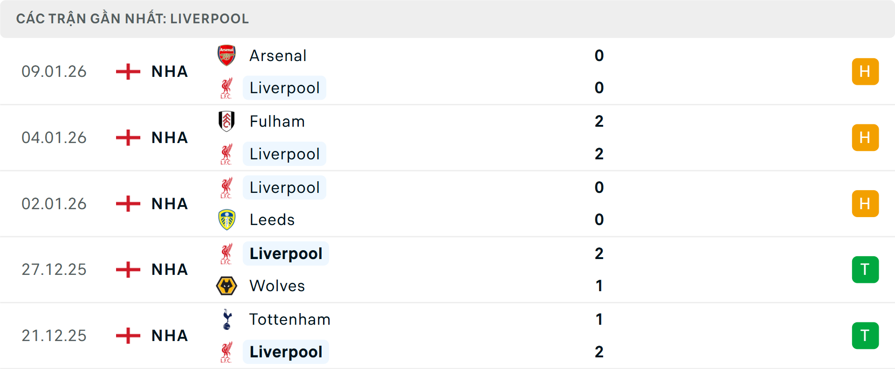Click the Tottenham team name

(289, 320)
